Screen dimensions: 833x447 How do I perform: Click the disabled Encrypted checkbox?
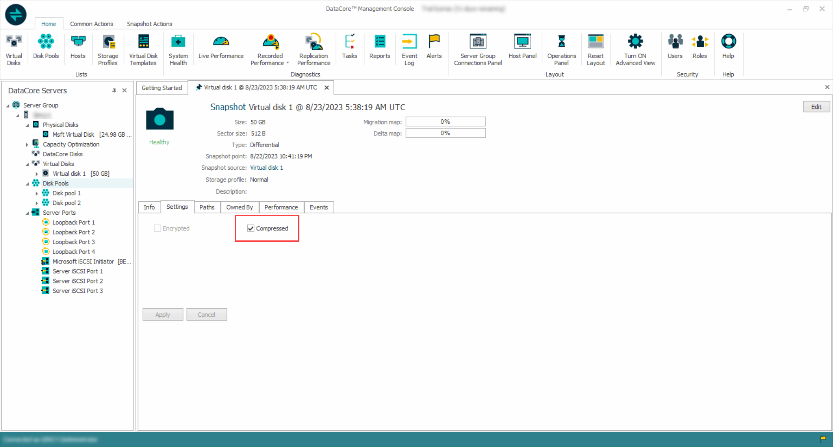157,228
